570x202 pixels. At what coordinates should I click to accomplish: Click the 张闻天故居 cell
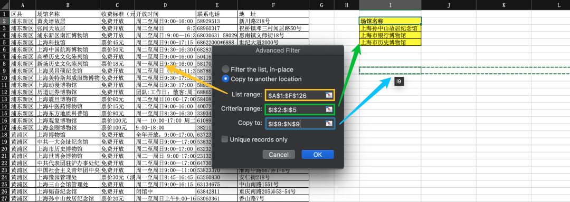click(68, 28)
